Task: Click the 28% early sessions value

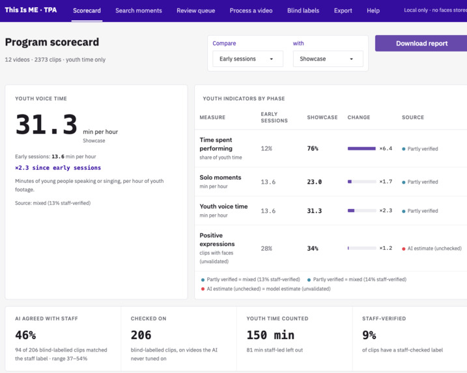Action: (x=266, y=249)
